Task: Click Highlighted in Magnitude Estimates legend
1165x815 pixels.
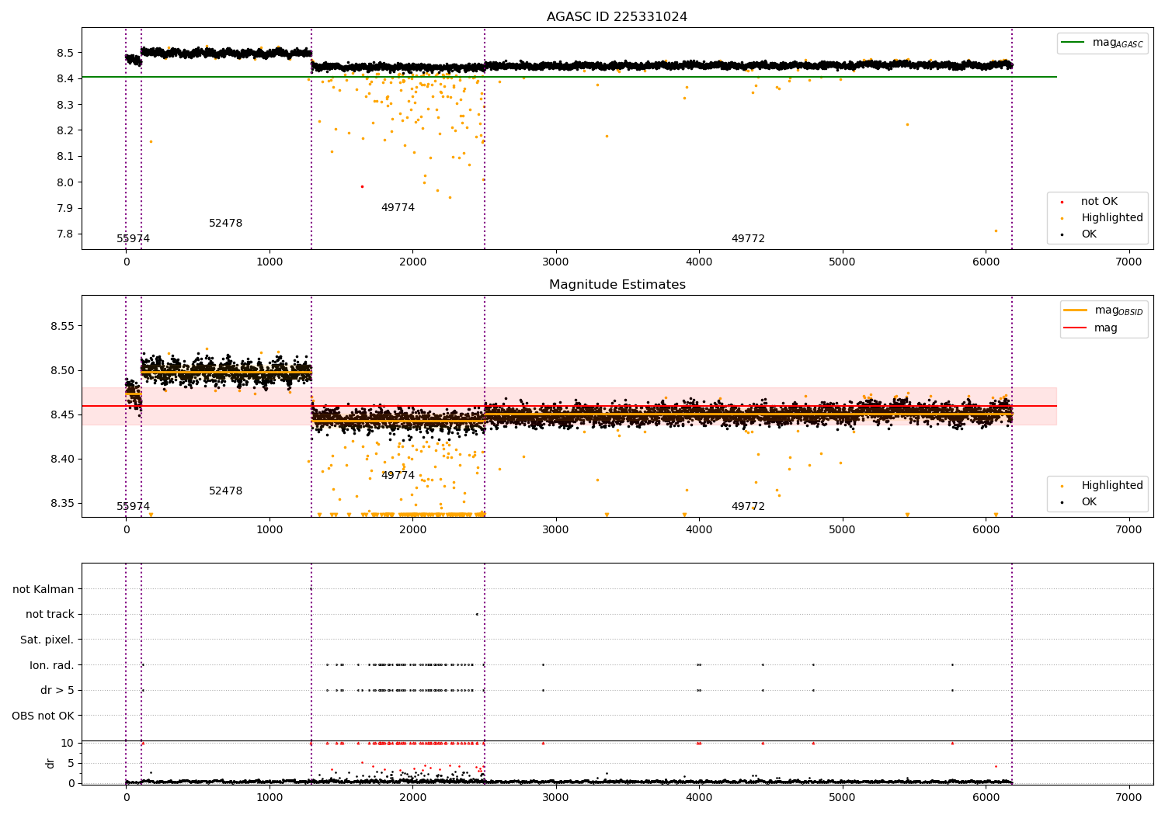Action: 1111,486
